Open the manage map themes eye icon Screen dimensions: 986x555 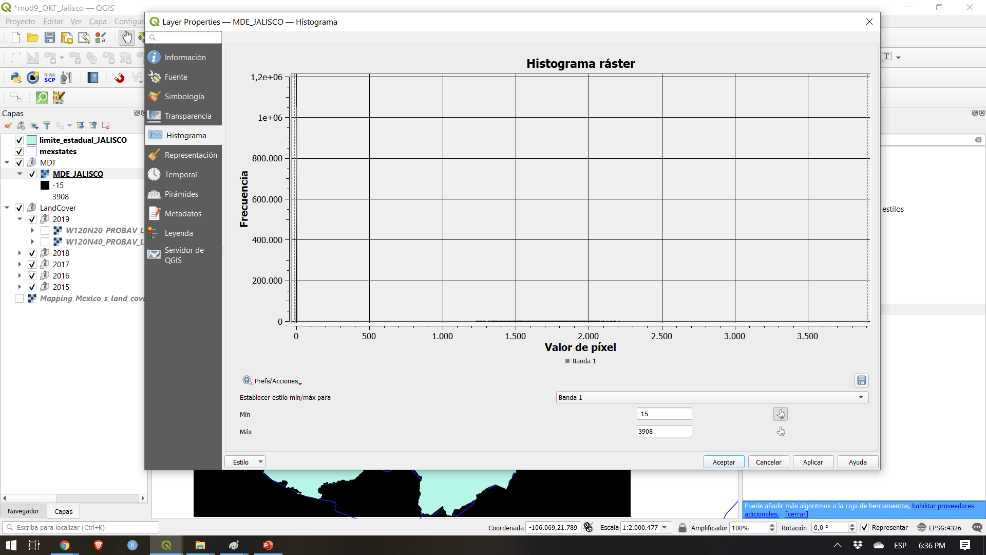pyautogui.click(x=34, y=125)
